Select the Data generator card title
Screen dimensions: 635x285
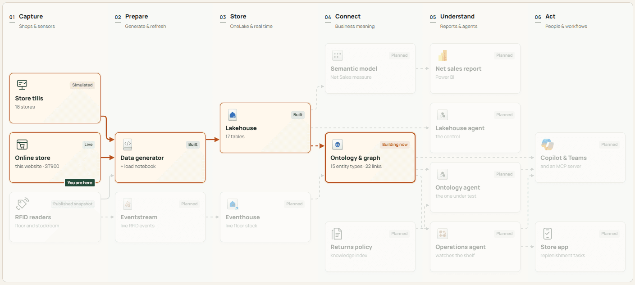142,158
